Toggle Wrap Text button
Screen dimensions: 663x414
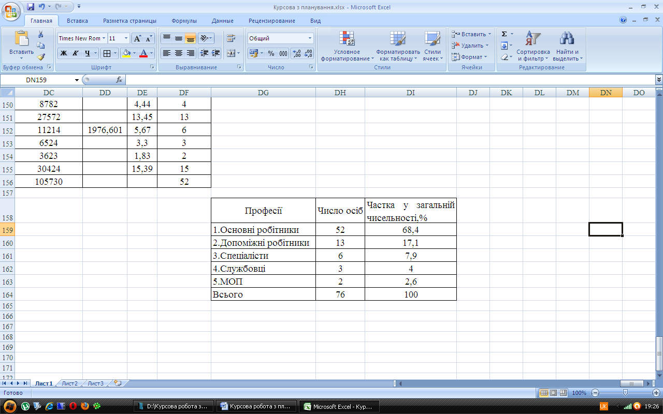[x=230, y=38]
